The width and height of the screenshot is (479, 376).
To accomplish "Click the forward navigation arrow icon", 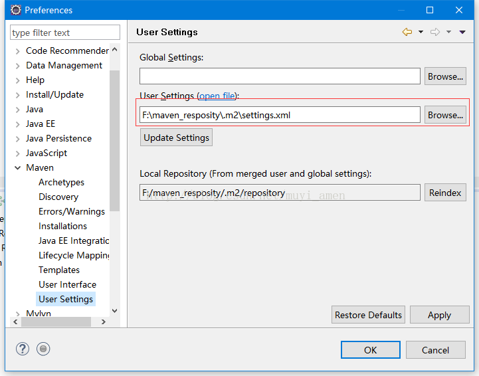I will click(435, 32).
